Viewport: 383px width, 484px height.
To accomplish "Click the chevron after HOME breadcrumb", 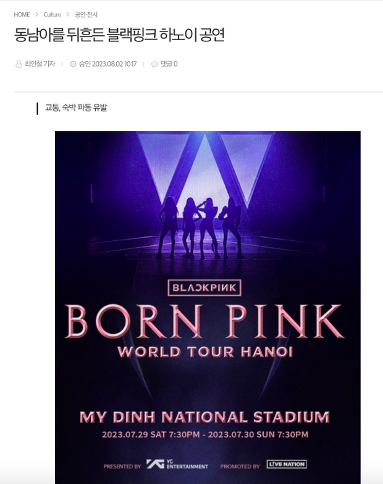I will (x=37, y=14).
